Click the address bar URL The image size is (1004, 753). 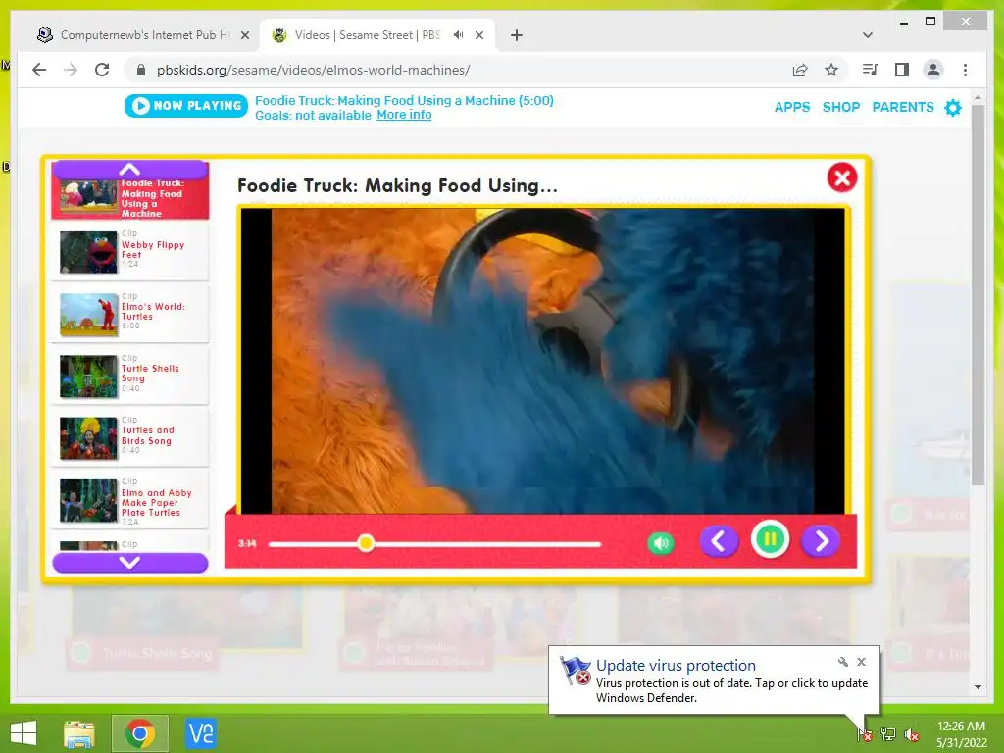[313, 70]
